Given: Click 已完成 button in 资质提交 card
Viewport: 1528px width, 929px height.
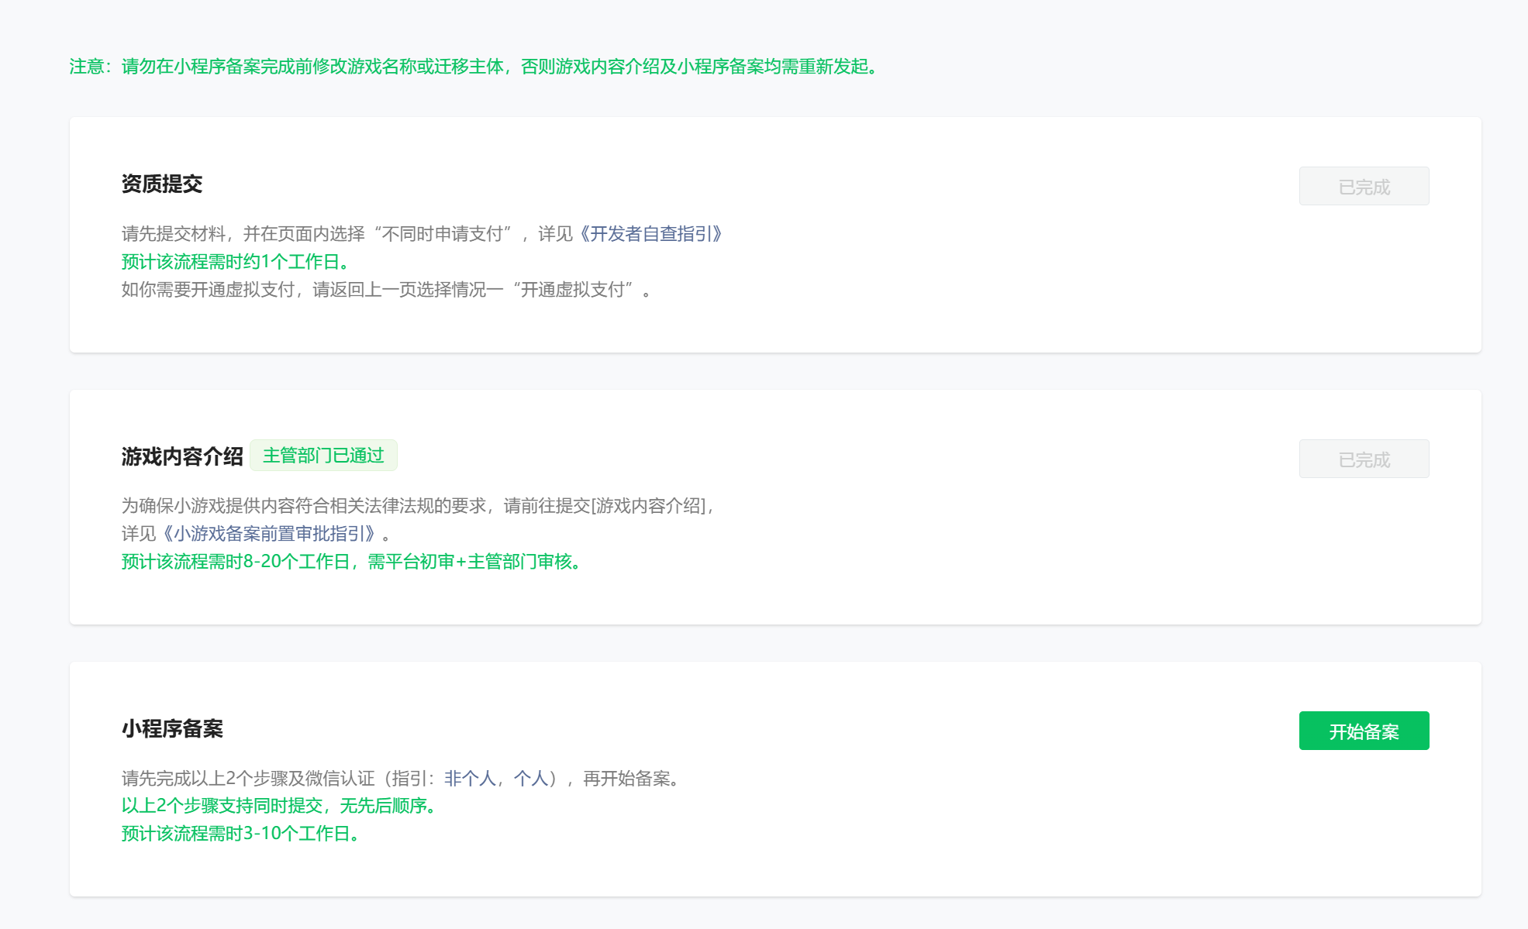Looking at the screenshot, I should point(1363,187).
